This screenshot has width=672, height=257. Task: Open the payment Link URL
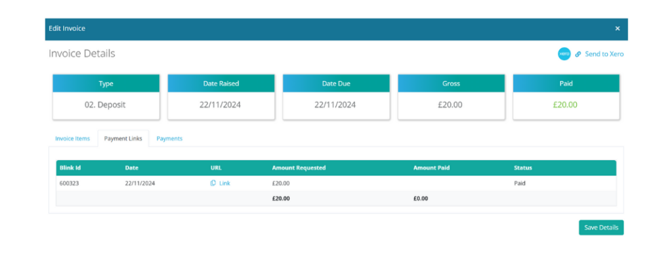pyautogui.click(x=224, y=183)
